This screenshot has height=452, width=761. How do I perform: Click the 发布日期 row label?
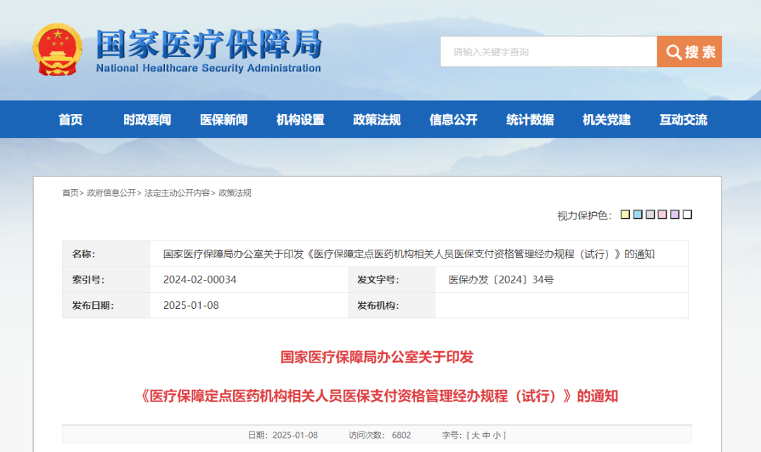coord(93,305)
